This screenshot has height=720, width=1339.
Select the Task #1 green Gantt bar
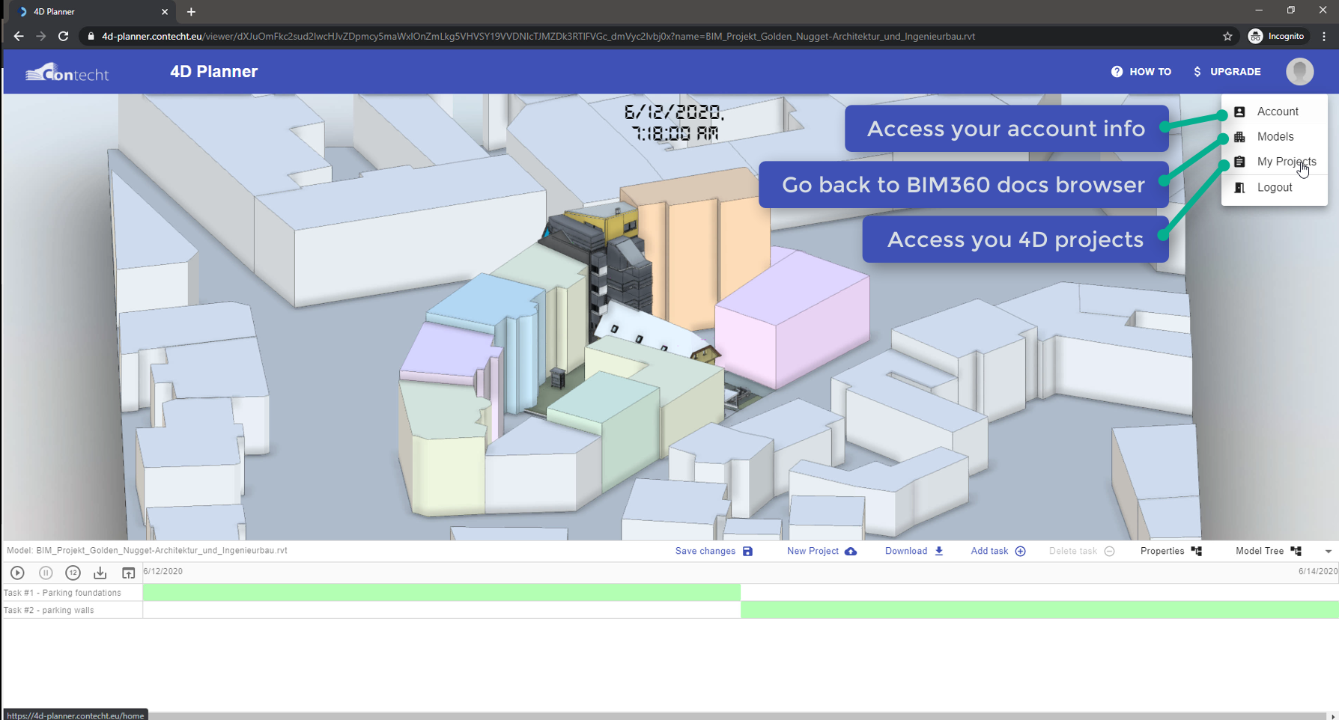[x=442, y=592]
